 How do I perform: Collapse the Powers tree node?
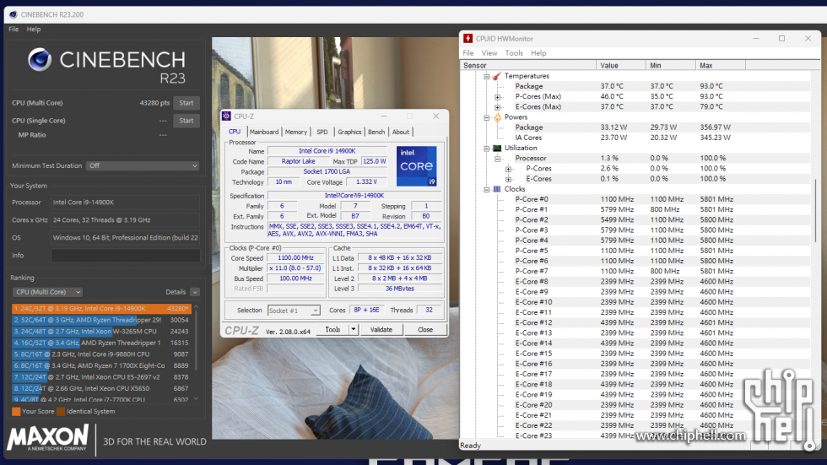[487, 117]
